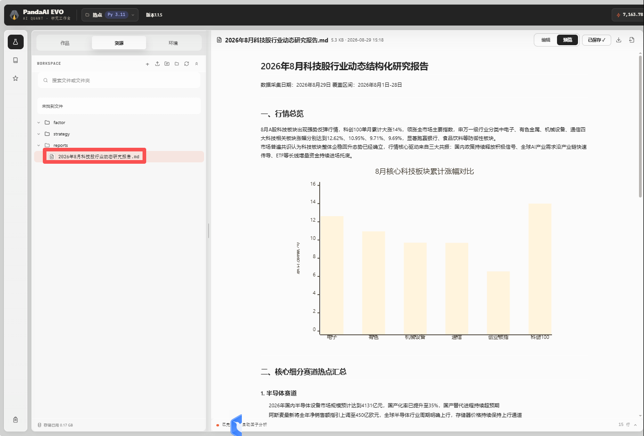Screen dimensions: 644x436
Task: Click the plus new file icon in WORKSPACE
Action: click(x=148, y=64)
